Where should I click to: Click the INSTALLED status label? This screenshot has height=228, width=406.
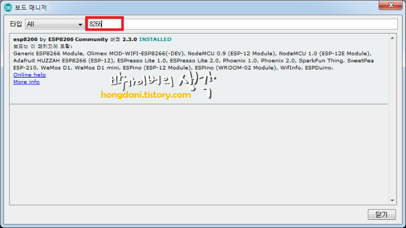155,39
